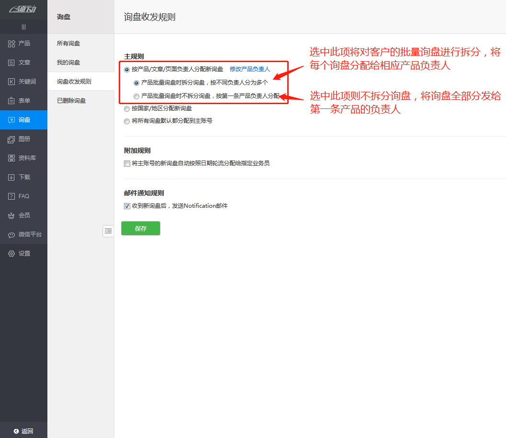This screenshot has height=438, width=506.
Task: Choose 将所有询盘默认都分配到主账号 option
Action: coord(126,120)
